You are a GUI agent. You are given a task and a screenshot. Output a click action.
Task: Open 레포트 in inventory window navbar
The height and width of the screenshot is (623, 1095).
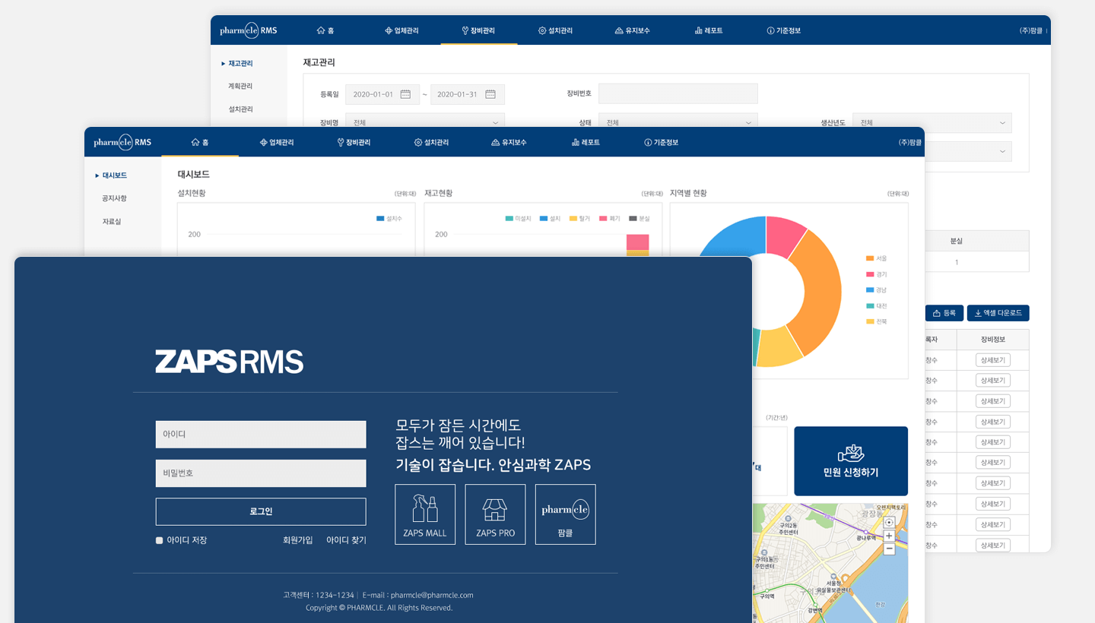pos(709,30)
